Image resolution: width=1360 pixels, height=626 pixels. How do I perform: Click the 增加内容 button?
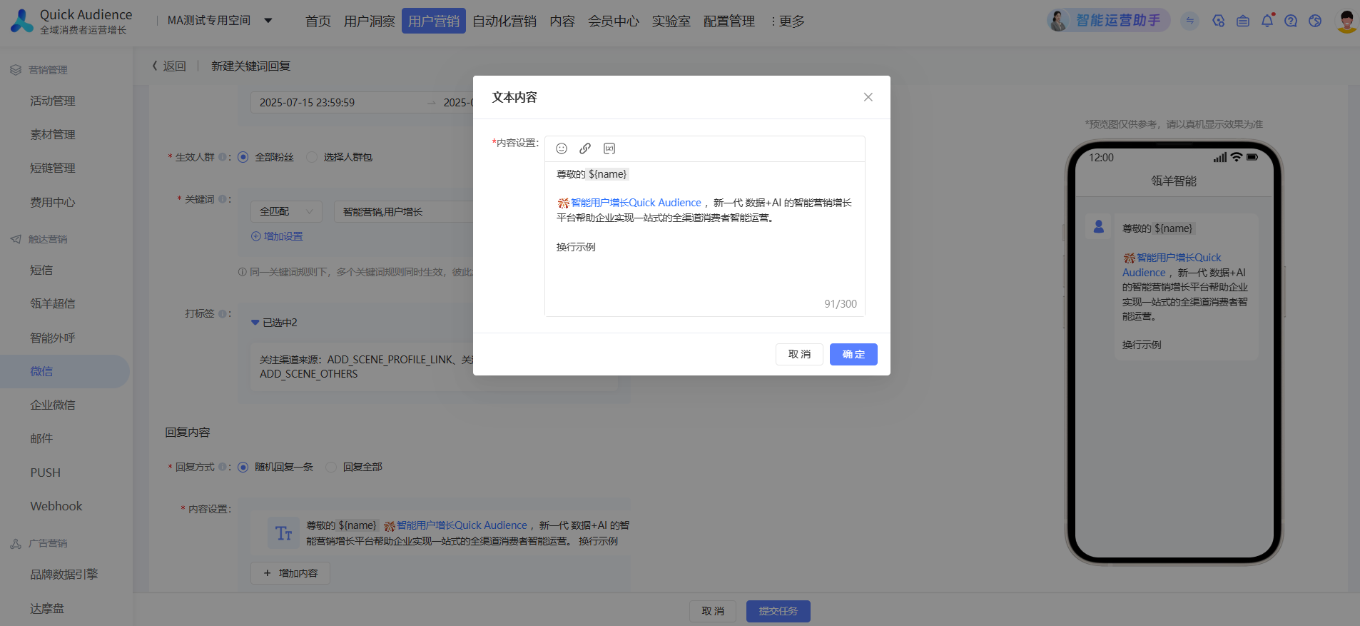tap(290, 573)
